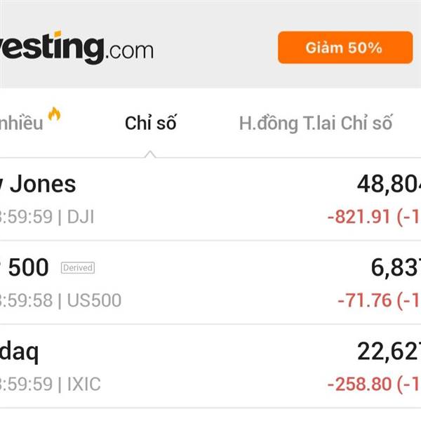Select the Chỉ số tab

click(150, 123)
